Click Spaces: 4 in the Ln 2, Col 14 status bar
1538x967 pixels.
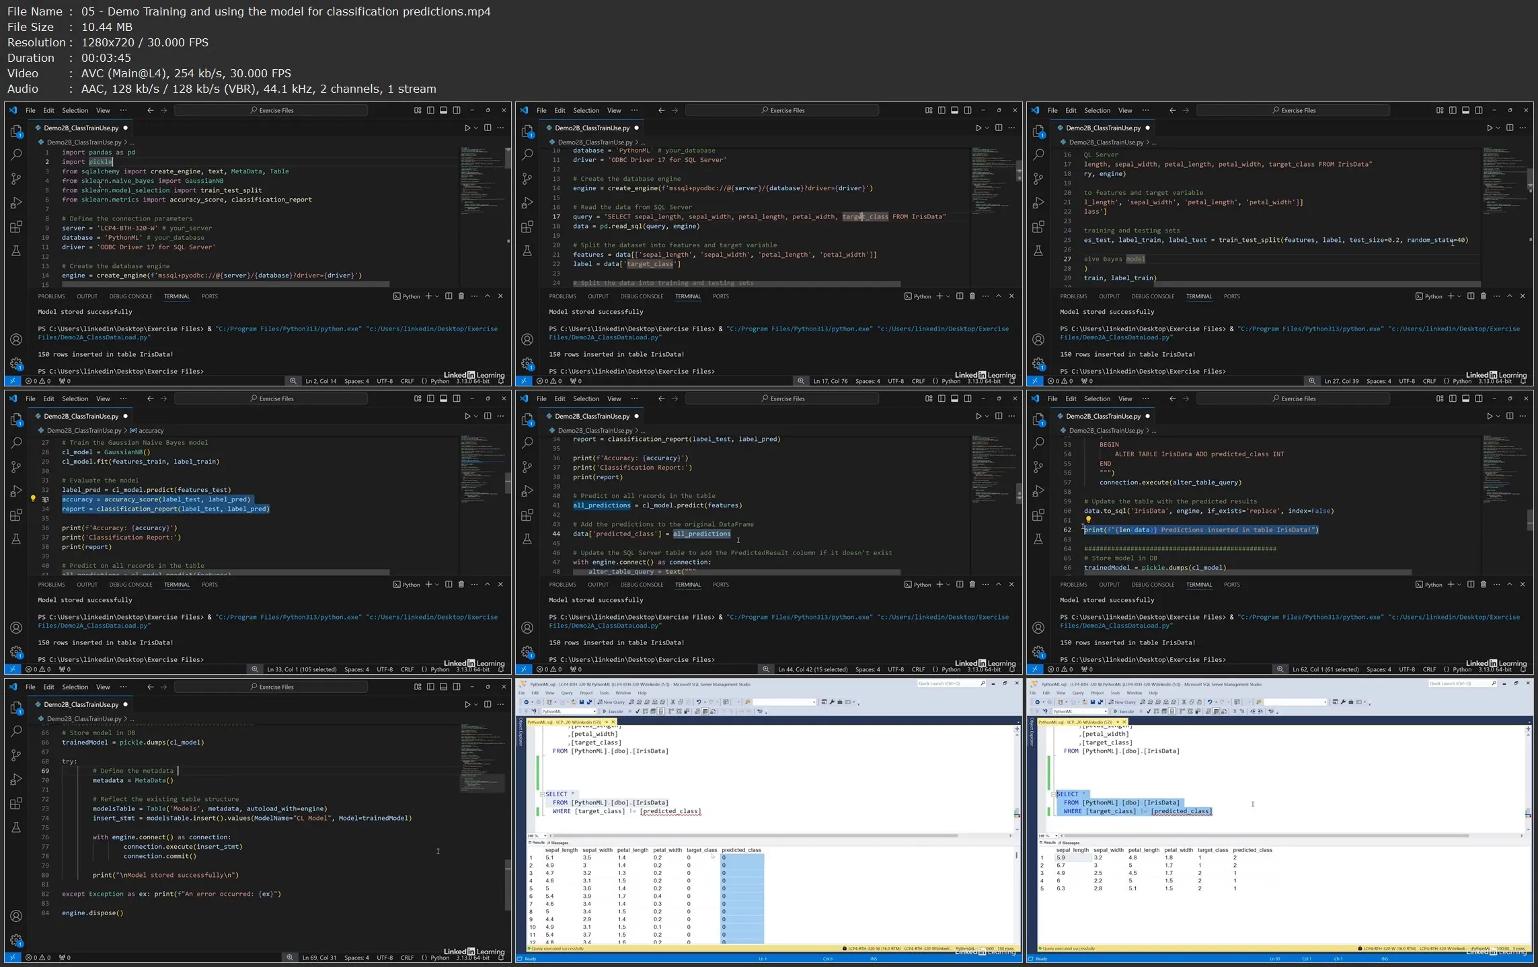click(356, 381)
